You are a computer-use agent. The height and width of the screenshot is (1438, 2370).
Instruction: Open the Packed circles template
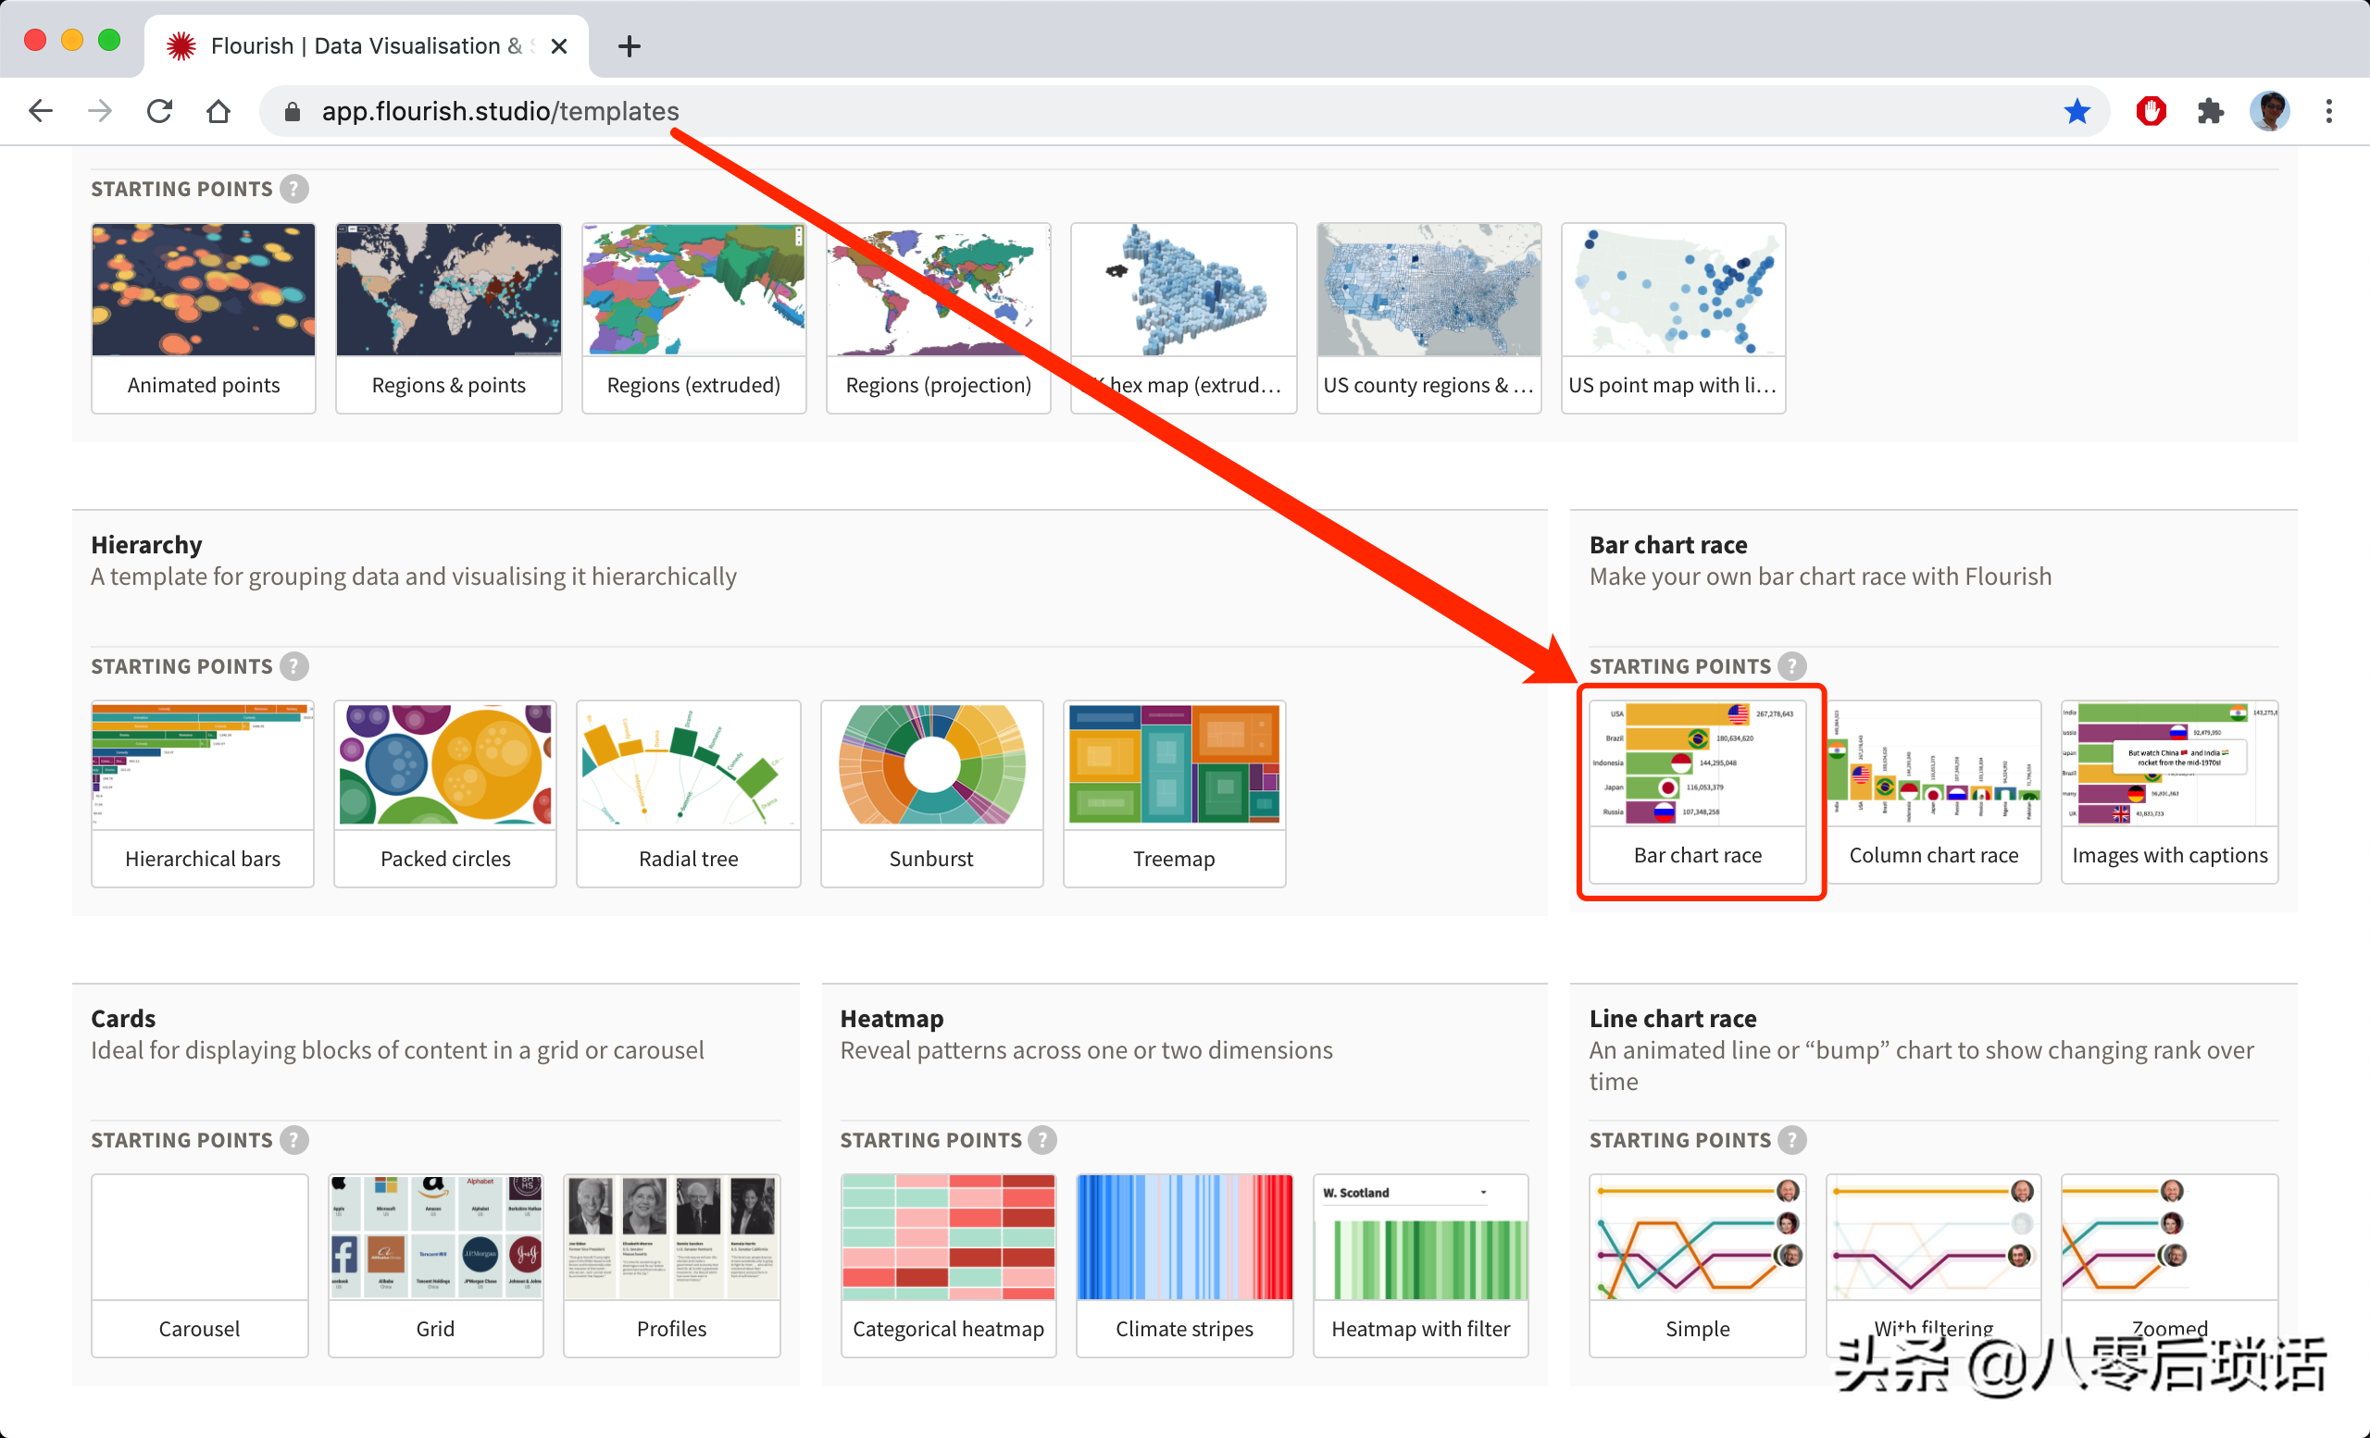coord(445,793)
